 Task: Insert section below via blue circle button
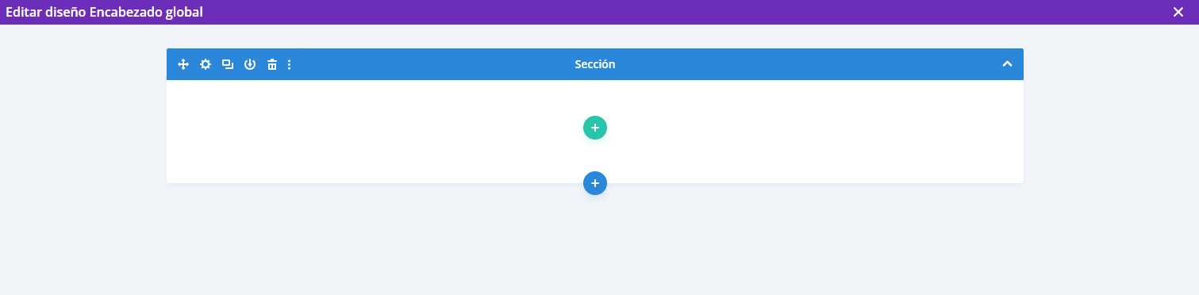point(595,183)
